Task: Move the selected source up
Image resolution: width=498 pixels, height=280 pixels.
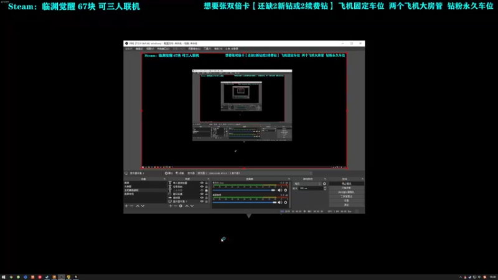Action: (x=187, y=206)
